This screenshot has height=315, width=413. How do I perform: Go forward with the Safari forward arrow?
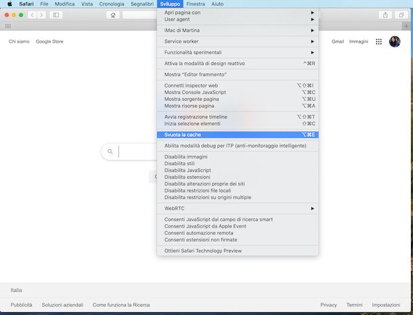(x=41, y=15)
